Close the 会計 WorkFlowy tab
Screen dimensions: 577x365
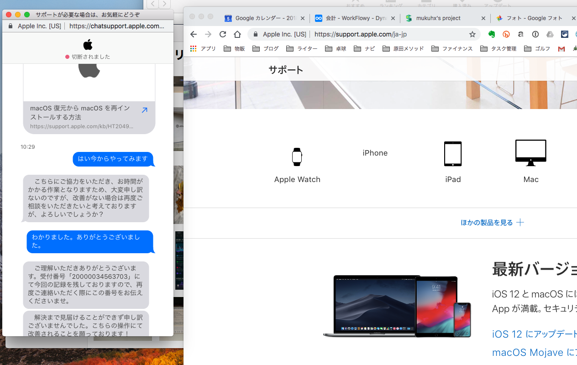[x=393, y=18]
